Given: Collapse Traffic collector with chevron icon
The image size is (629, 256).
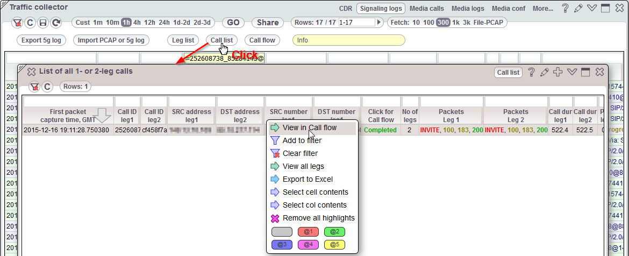Looking at the screenshot, I should 591,8.
